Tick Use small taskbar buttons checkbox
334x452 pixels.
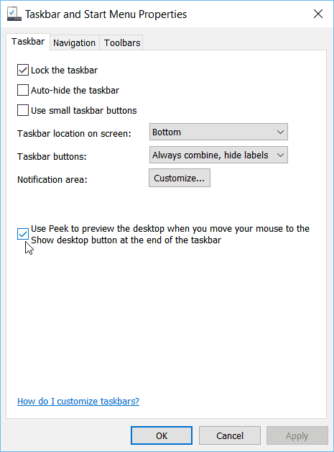click(23, 110)
